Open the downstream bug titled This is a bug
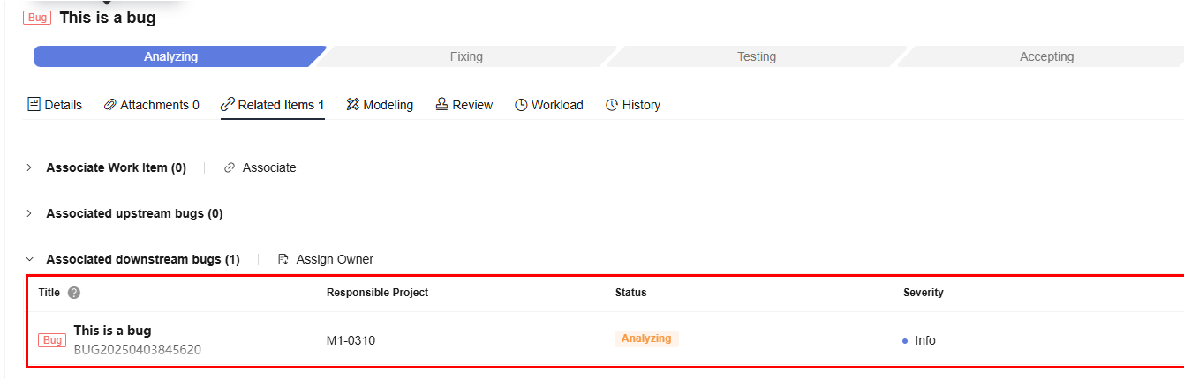This screenshot has height=379, width=1184. click(x=112, y=331)
